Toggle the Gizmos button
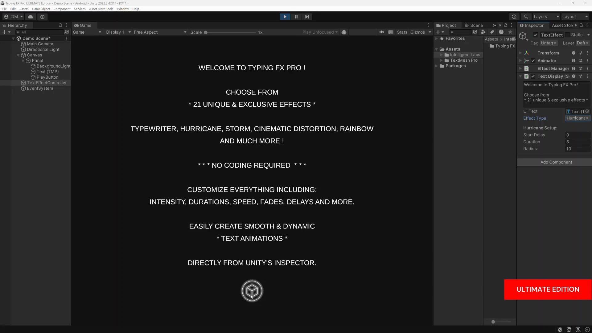 [x=417, y=32]
